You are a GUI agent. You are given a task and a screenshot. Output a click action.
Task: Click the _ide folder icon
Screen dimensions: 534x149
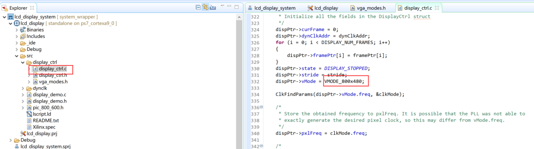tap(23, 43)
